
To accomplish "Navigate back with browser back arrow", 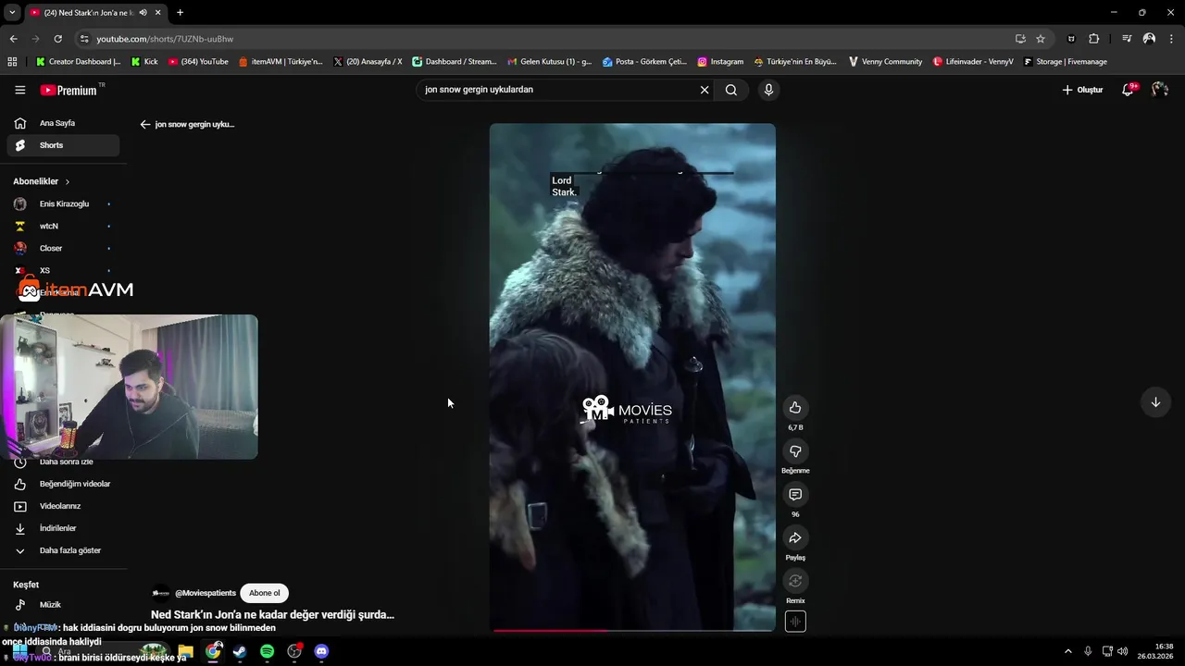I will pyautogui.click(x=13, y=39).
